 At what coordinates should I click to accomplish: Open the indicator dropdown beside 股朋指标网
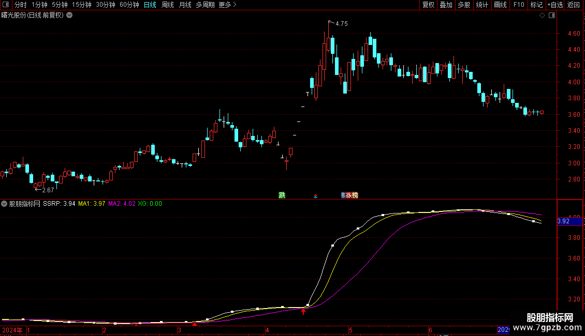click(4, 204)
